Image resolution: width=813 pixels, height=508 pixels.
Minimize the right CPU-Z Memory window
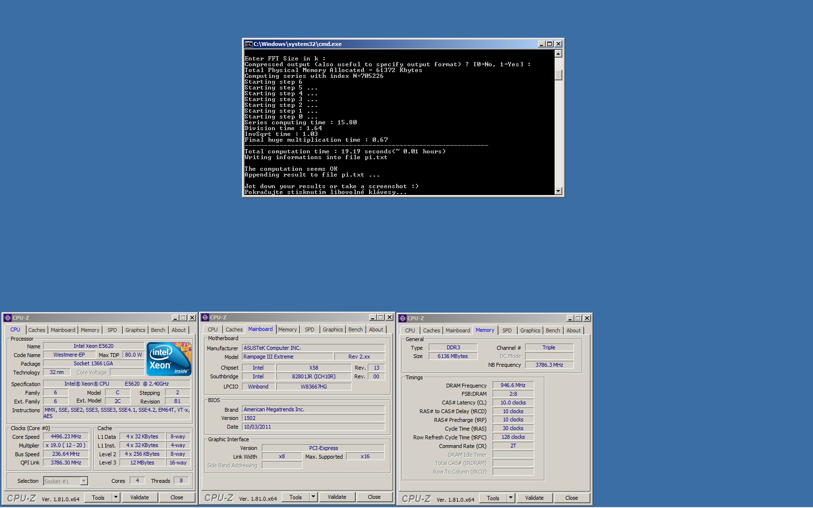coord(570,318)
